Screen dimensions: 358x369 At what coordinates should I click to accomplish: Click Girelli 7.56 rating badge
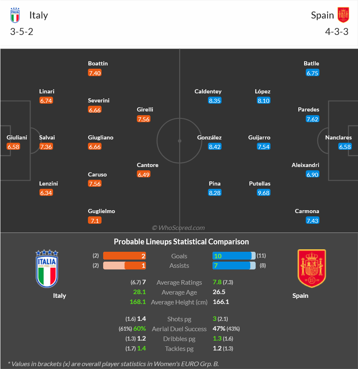click(x=143, y=119)
